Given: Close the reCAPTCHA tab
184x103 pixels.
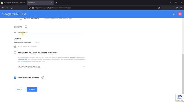Looking at the screenshot, I should coord(52,3).
